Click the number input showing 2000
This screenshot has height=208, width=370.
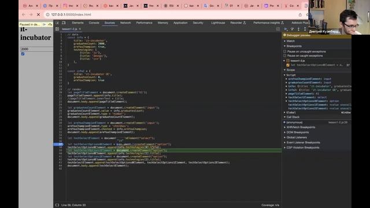(x=36, y=49)
